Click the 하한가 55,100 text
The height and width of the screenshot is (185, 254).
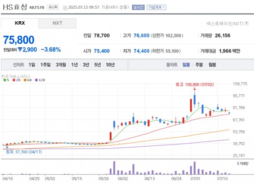coord(166,51)
